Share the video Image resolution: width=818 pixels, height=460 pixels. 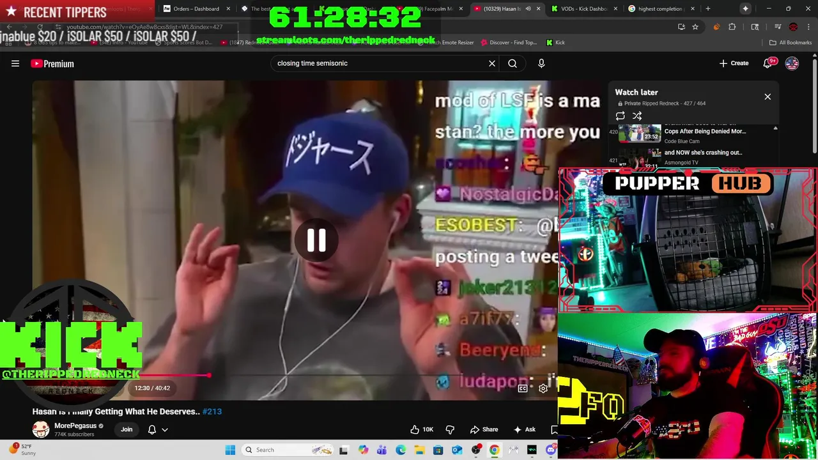tap(484, 429)
